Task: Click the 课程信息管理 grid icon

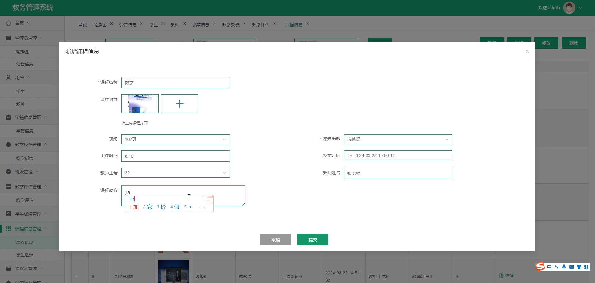Action: [x=8, y=229]
